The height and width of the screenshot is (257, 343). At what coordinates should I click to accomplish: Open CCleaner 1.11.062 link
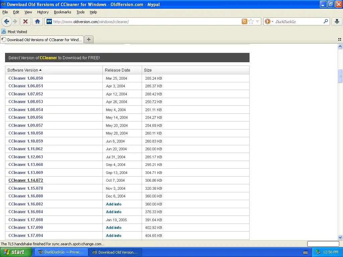(25, 149)
